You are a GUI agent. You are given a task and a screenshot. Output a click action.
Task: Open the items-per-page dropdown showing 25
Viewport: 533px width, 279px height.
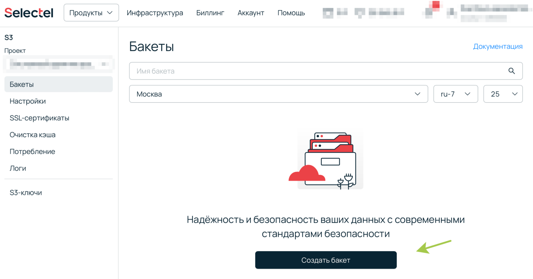coord(503,94)
